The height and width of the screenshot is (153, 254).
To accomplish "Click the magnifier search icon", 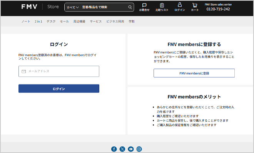I will point(130,7).
